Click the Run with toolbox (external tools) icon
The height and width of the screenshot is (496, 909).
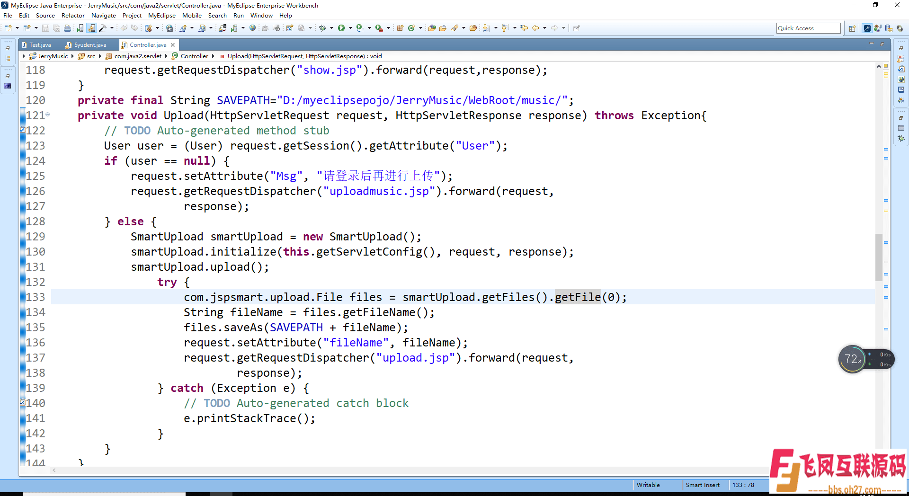point(379,28)
